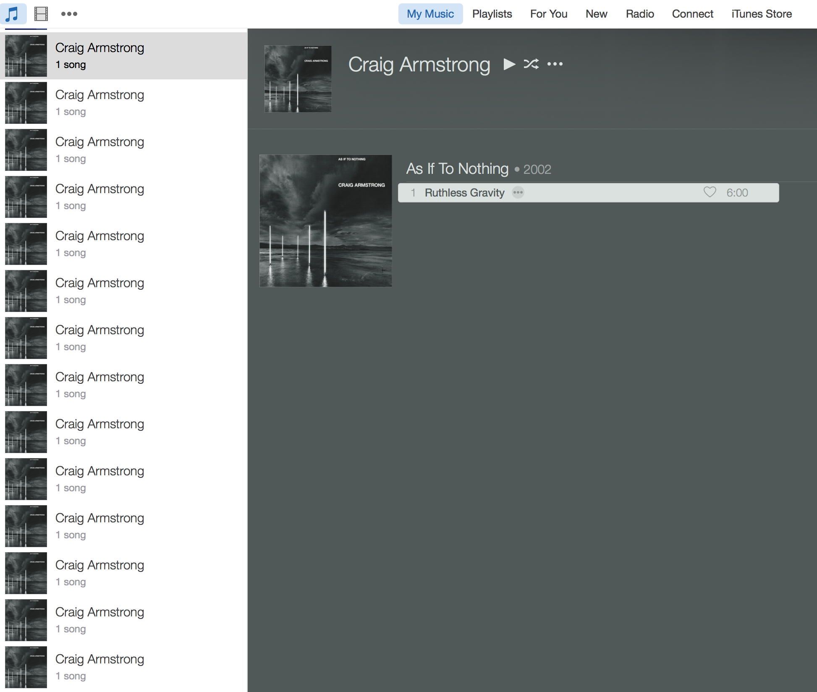Open artist header more options ellipsis
817x692 pixels.
coord(555,64)
